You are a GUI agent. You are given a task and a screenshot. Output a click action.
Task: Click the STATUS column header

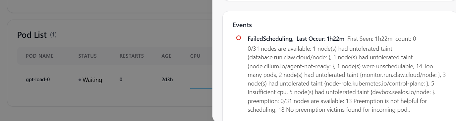[87, 56]
